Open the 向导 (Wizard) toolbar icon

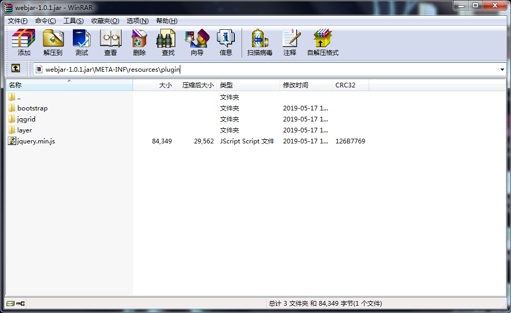(197, 38)
